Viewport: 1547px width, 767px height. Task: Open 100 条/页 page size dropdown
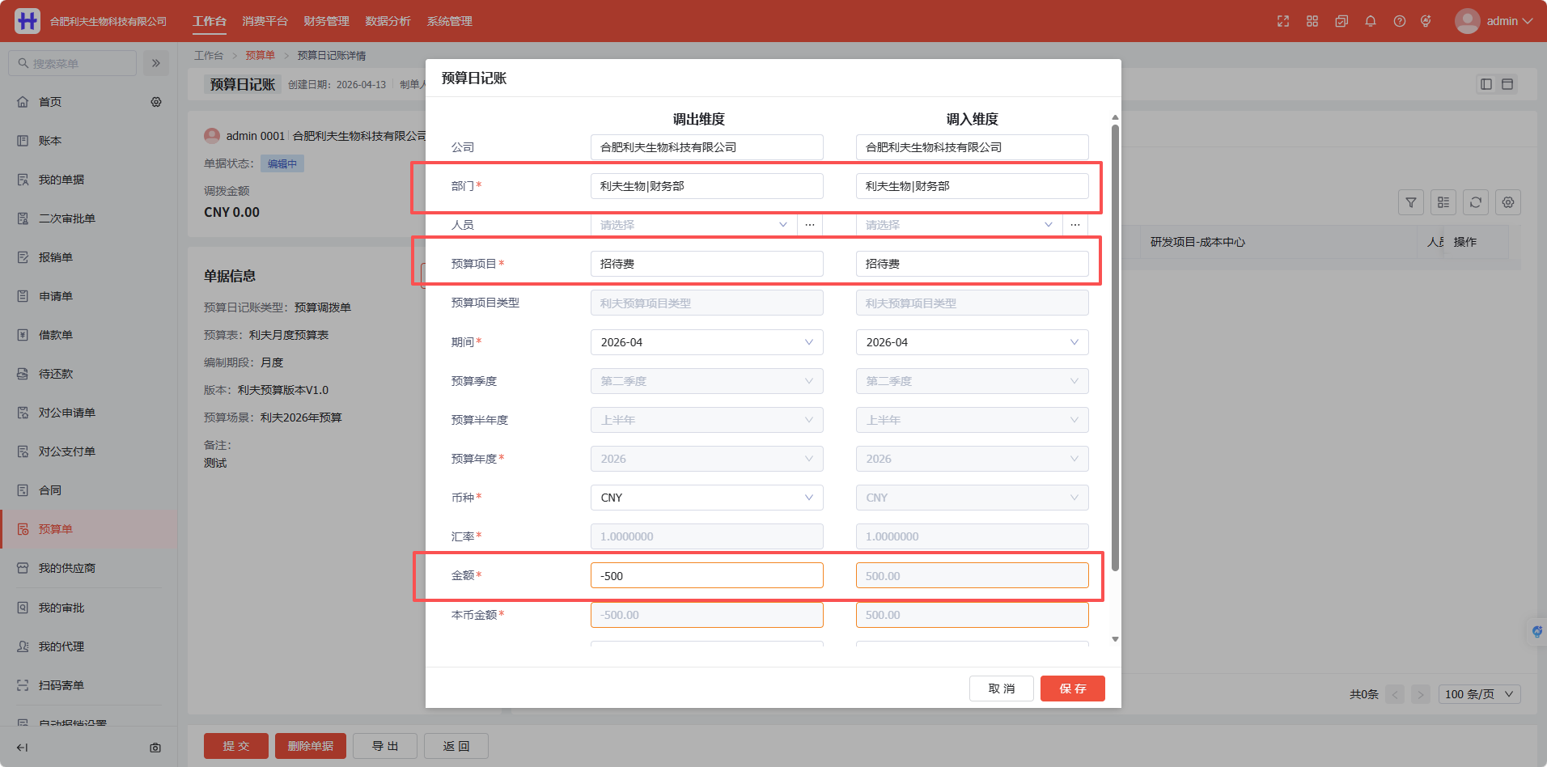[x=1479, y=694]
